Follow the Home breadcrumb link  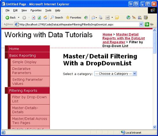(107, 34)
